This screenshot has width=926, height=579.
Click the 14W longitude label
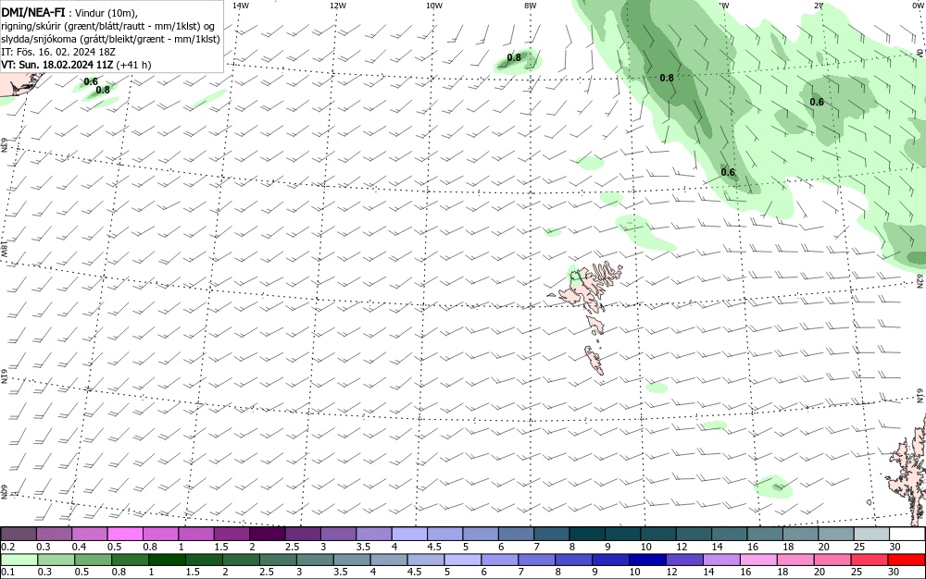point(241,6)
